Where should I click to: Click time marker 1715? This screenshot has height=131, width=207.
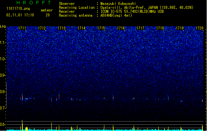101,28
